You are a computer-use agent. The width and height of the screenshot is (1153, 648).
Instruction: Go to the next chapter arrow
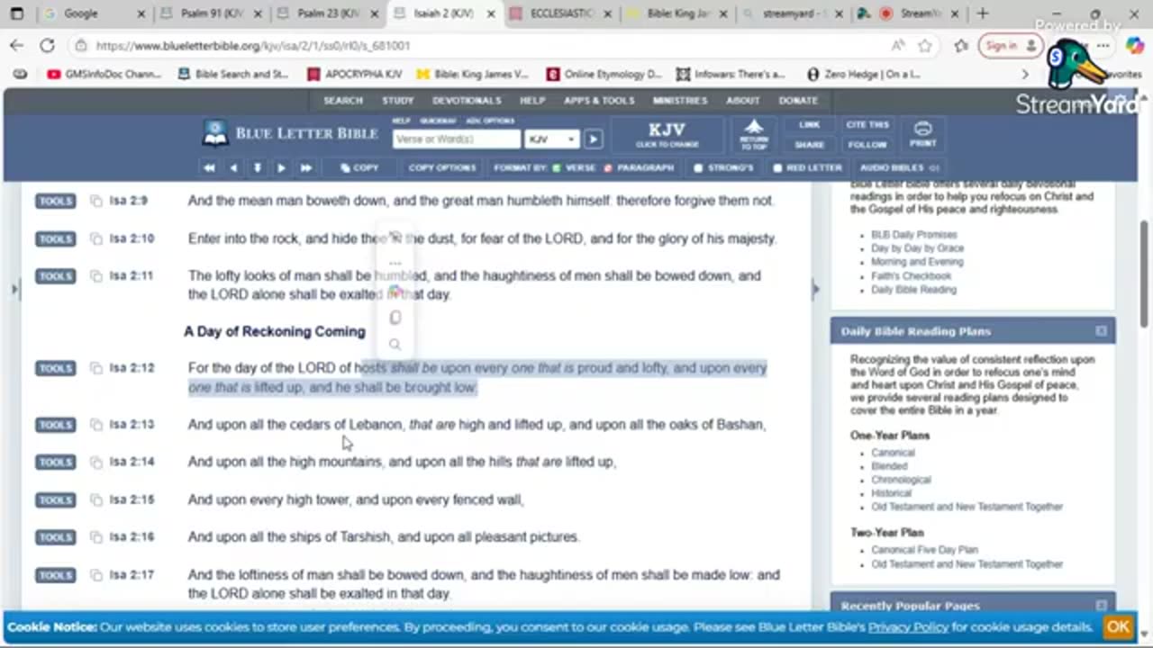[x=281, y=168]
